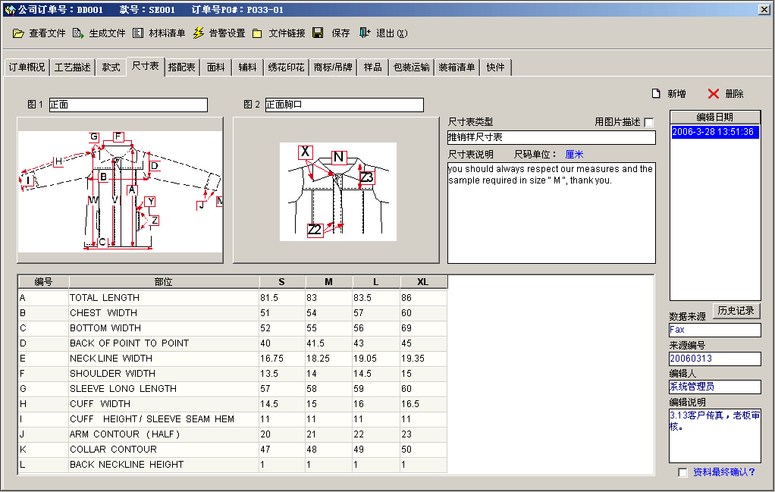
Task: Select the 包装运输 tab
Action: point(411,67)
